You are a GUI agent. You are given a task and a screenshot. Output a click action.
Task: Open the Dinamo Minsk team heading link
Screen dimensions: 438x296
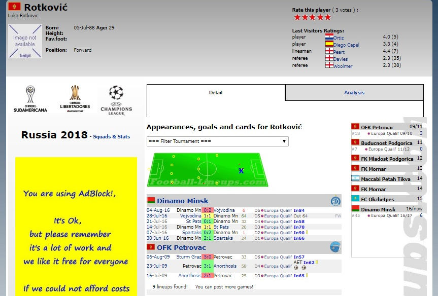(x=182, y=201)
